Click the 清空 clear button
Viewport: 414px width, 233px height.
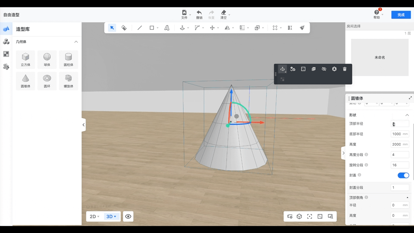(x=223, y=15)
